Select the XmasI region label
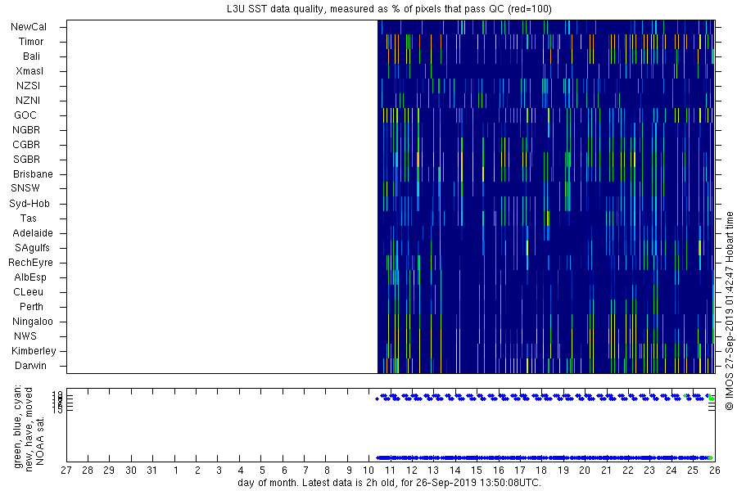The image size is (737, 491). coord(29,71)
